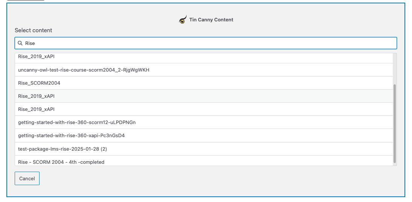
Task: Click the results list scrollbar thumb
Action: 394,124
